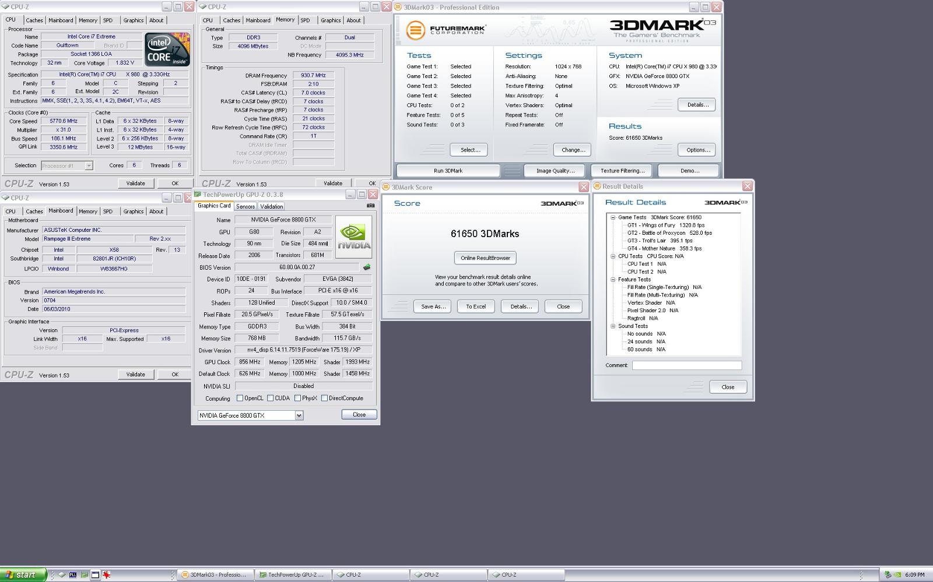The height and width of the screenshot is (582, 933).
Task: Click the Demo button in 3DMark03
Action: (x=690, y=171)
